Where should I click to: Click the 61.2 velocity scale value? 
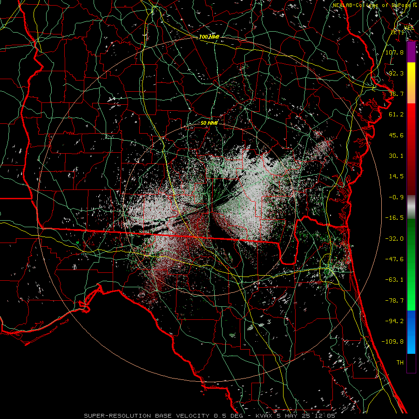pyautogui.click(x=396, y=115)
